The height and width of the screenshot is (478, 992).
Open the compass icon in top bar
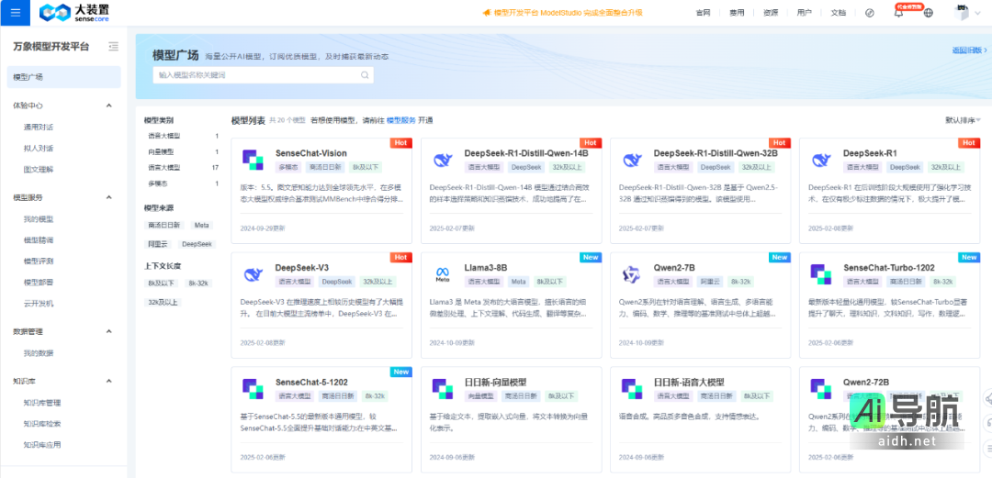pos(869,13)
